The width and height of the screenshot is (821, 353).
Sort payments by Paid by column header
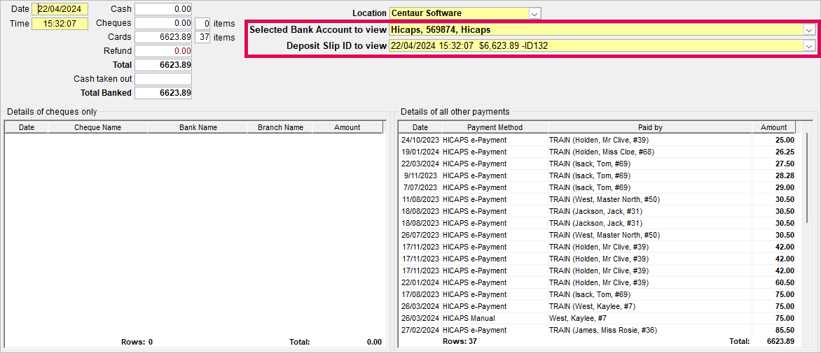650,127
